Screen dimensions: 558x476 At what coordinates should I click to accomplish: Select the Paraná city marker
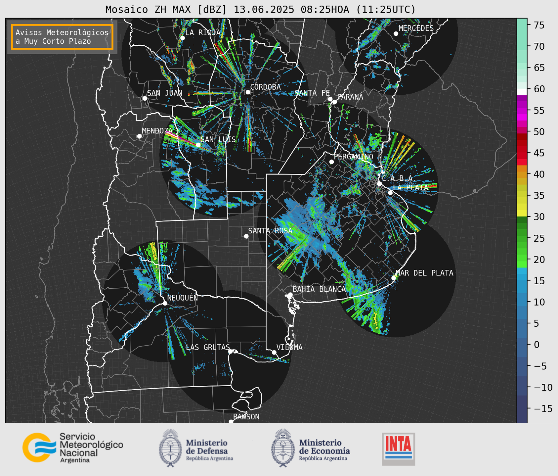pos(334,102)
